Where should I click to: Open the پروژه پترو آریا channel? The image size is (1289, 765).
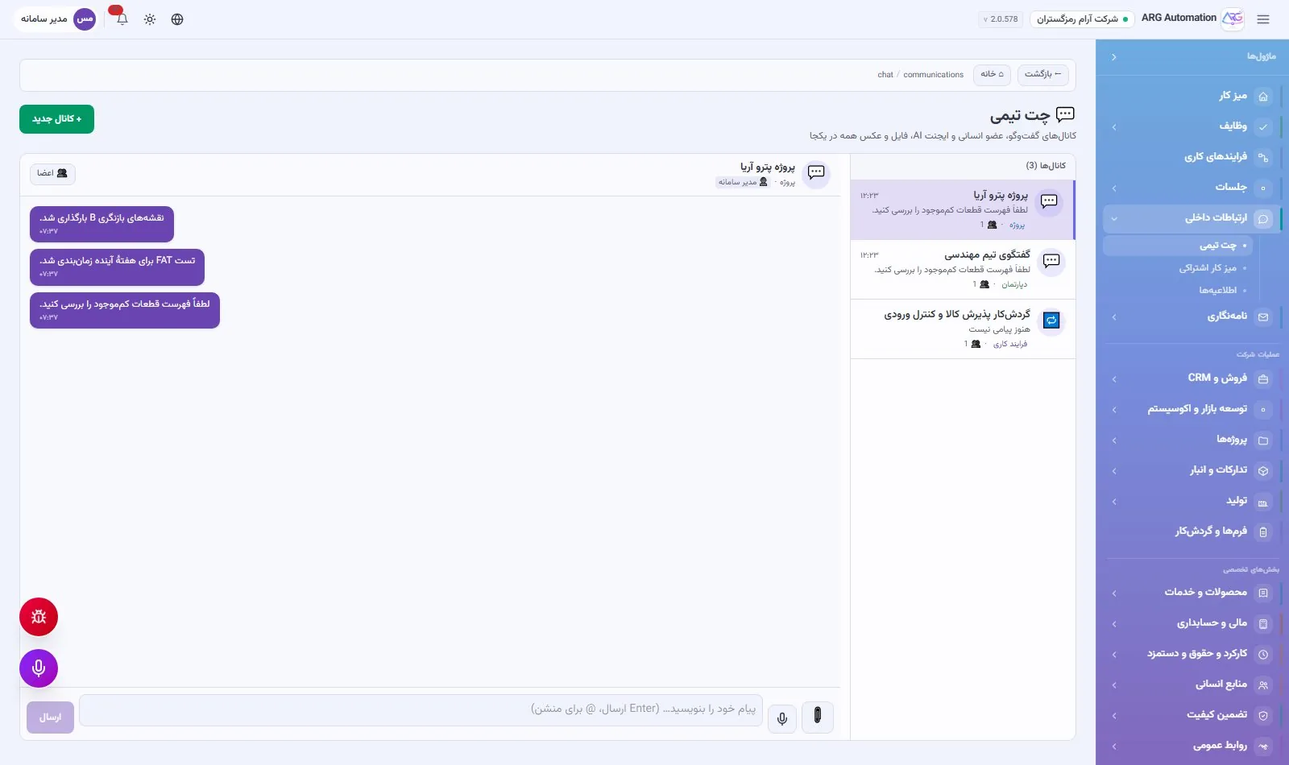click(962, 210)
